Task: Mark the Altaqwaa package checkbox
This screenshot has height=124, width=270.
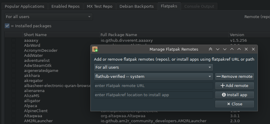Action: tap(14, 116)
